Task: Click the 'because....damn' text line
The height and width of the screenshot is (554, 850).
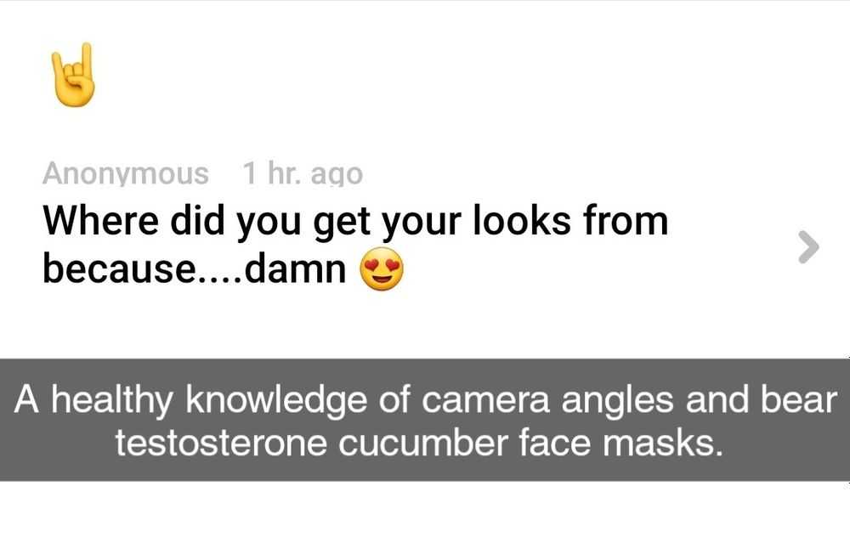Action: coord(194,269)
